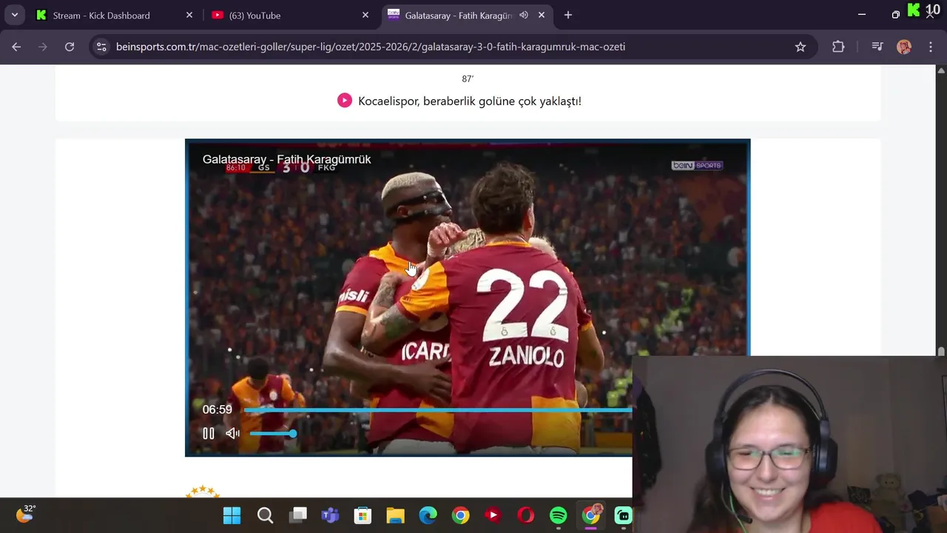Click the 06:59 video timestamp
This screenshot has width=947, height=533.
[218, 409]
